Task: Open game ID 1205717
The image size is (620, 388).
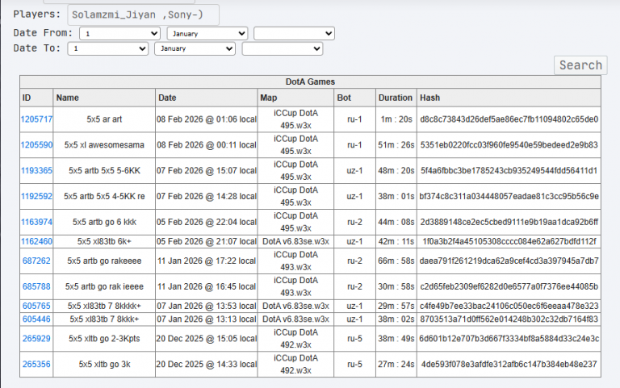Action: 36,119
